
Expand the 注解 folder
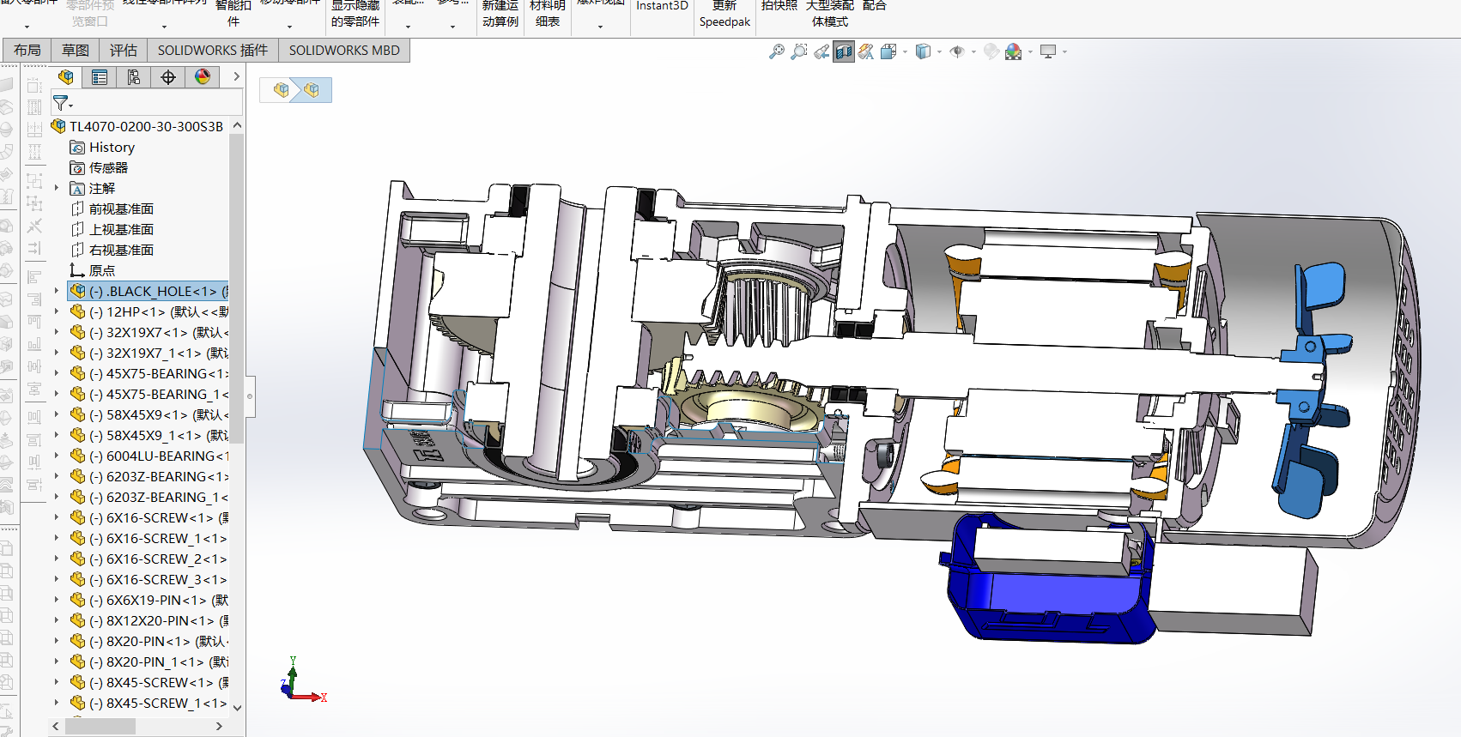[x=57, y=188]
